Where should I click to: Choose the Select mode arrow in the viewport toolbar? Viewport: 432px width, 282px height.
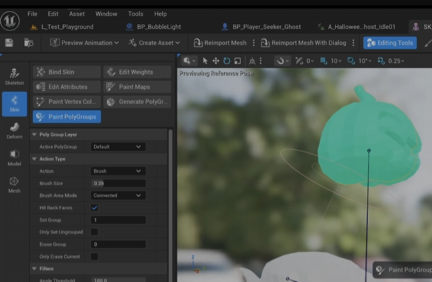tap(205, 61)
